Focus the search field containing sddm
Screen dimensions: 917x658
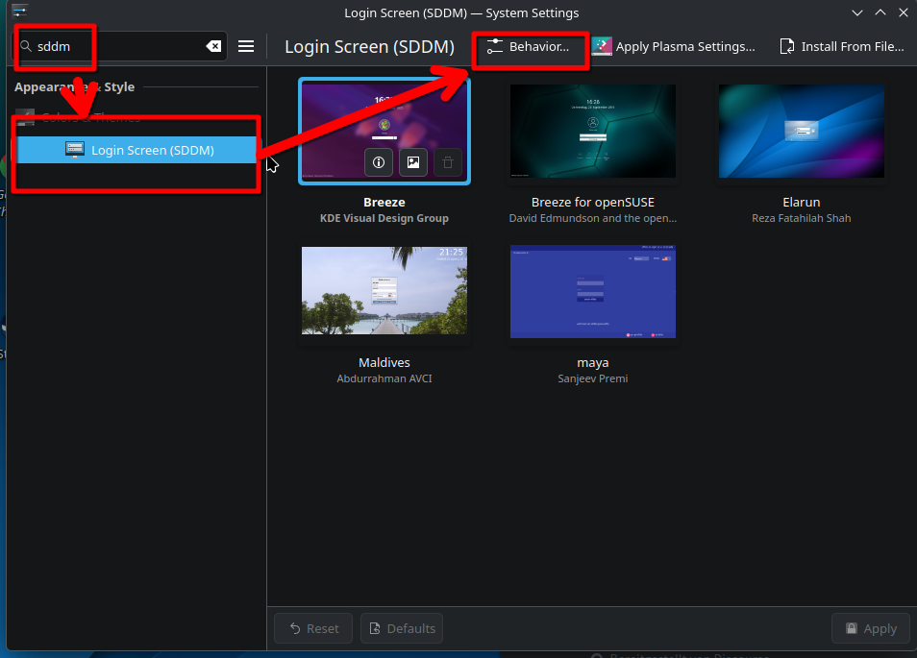pos(115,46)
